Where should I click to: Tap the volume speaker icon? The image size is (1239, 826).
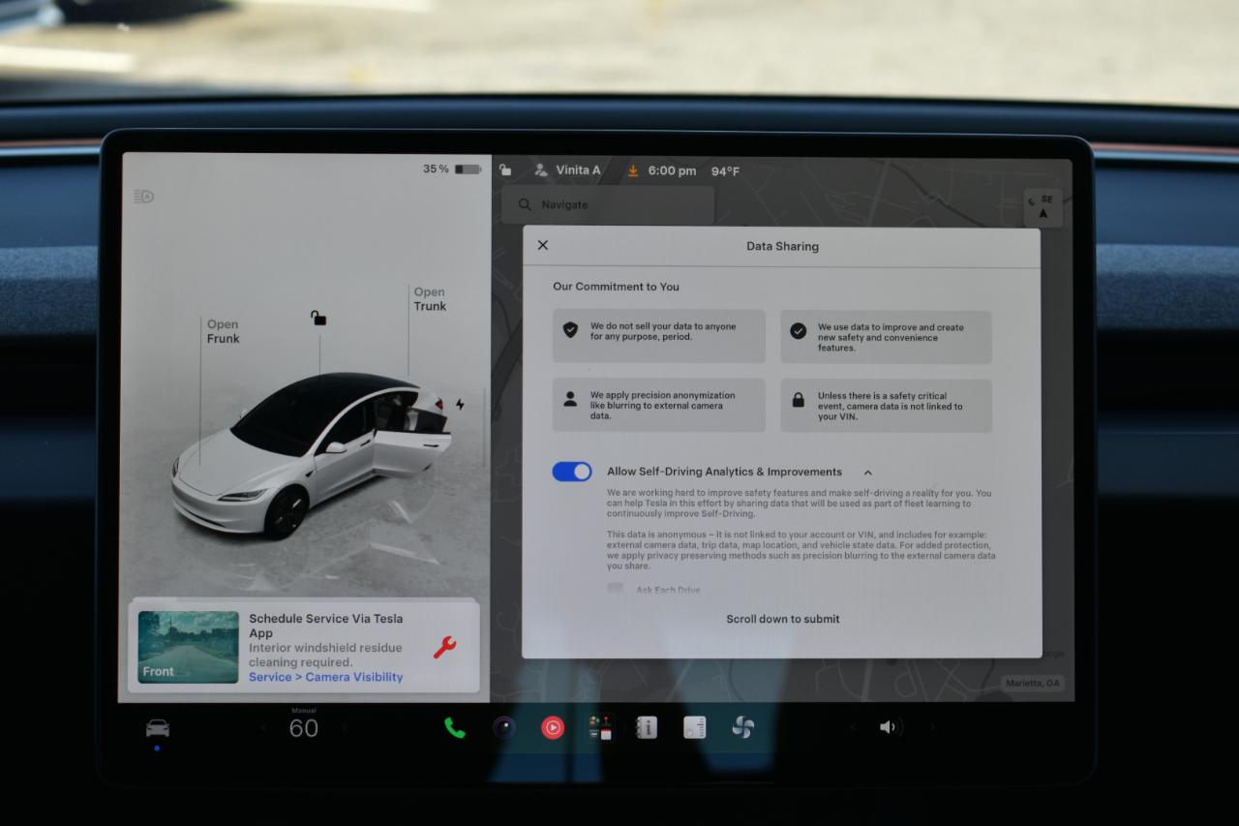pos(889,727)
